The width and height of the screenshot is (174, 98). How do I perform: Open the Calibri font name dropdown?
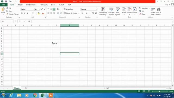(34, 9)
